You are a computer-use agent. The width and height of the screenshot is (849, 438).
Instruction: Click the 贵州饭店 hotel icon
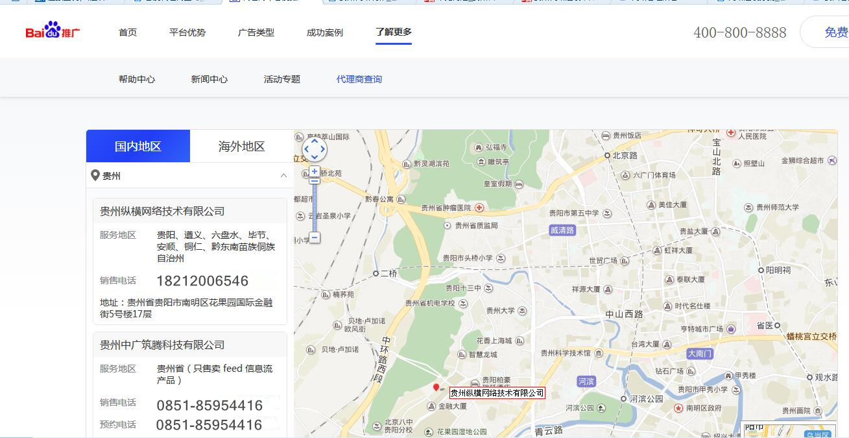coord(606,136)
